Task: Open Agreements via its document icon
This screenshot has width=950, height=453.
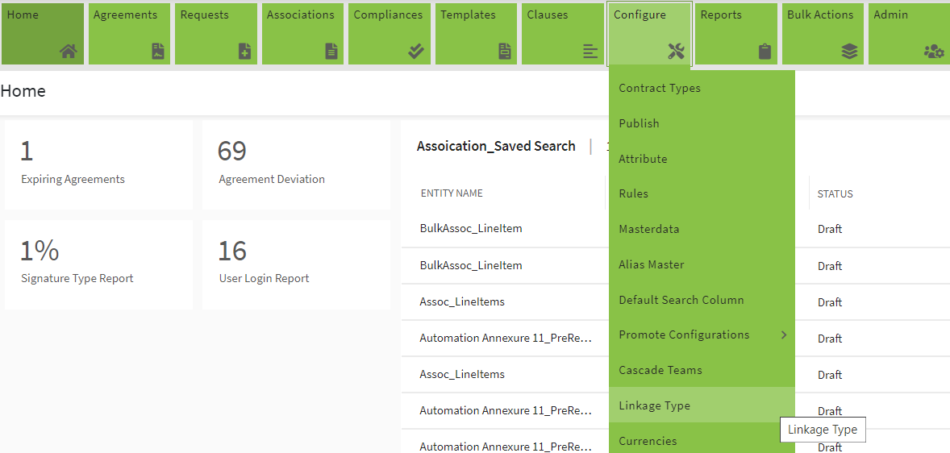Action: tap(157, 52)
